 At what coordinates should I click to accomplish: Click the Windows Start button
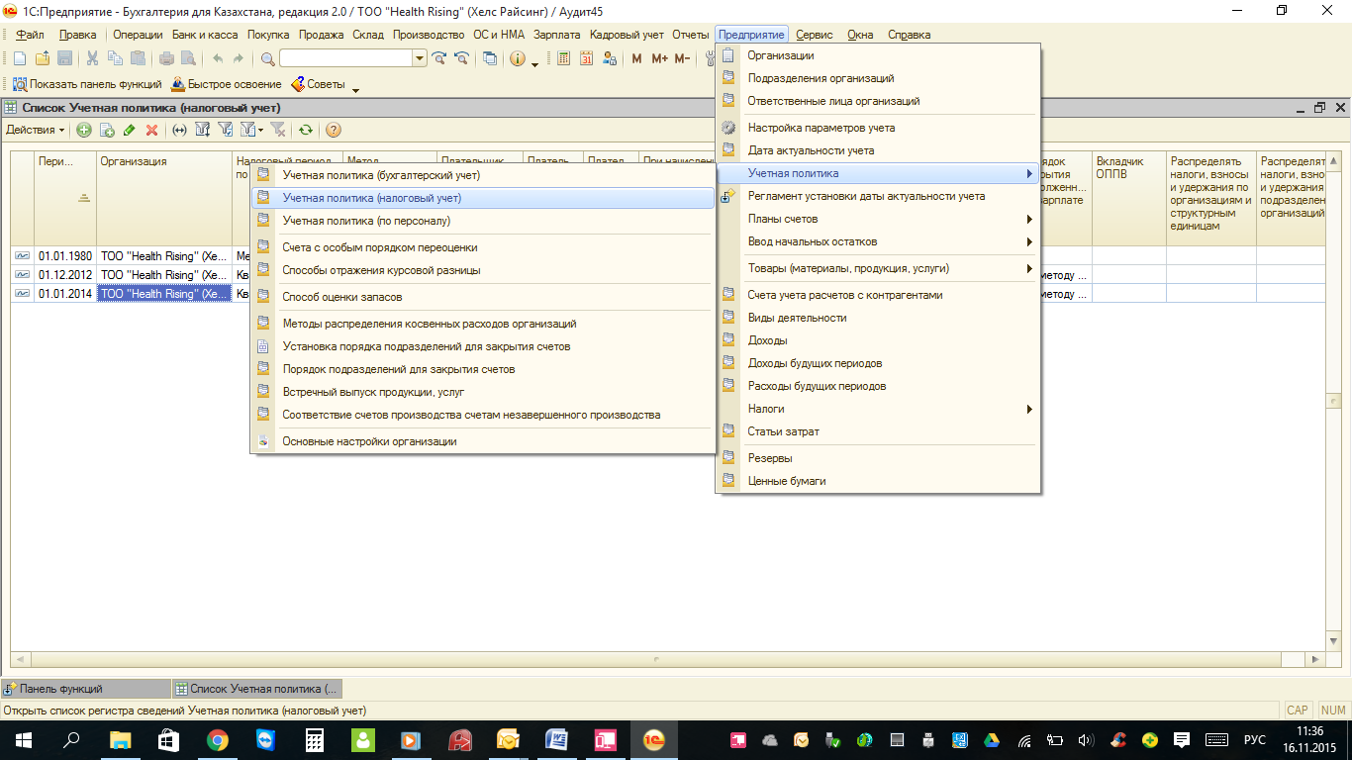[23, 740]
